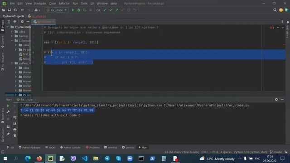Click the error indicator showing 1 problem

coord(272,28)
